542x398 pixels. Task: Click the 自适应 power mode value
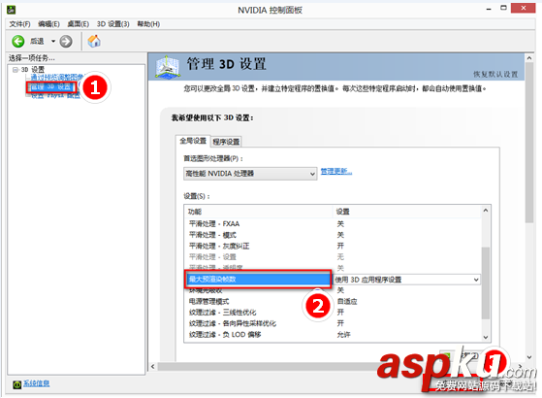coord(347,302)
